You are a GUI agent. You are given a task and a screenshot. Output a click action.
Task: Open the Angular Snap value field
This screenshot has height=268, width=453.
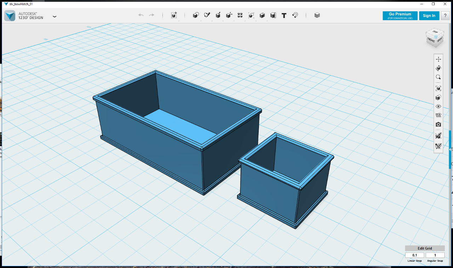click(x=435, y=255)
